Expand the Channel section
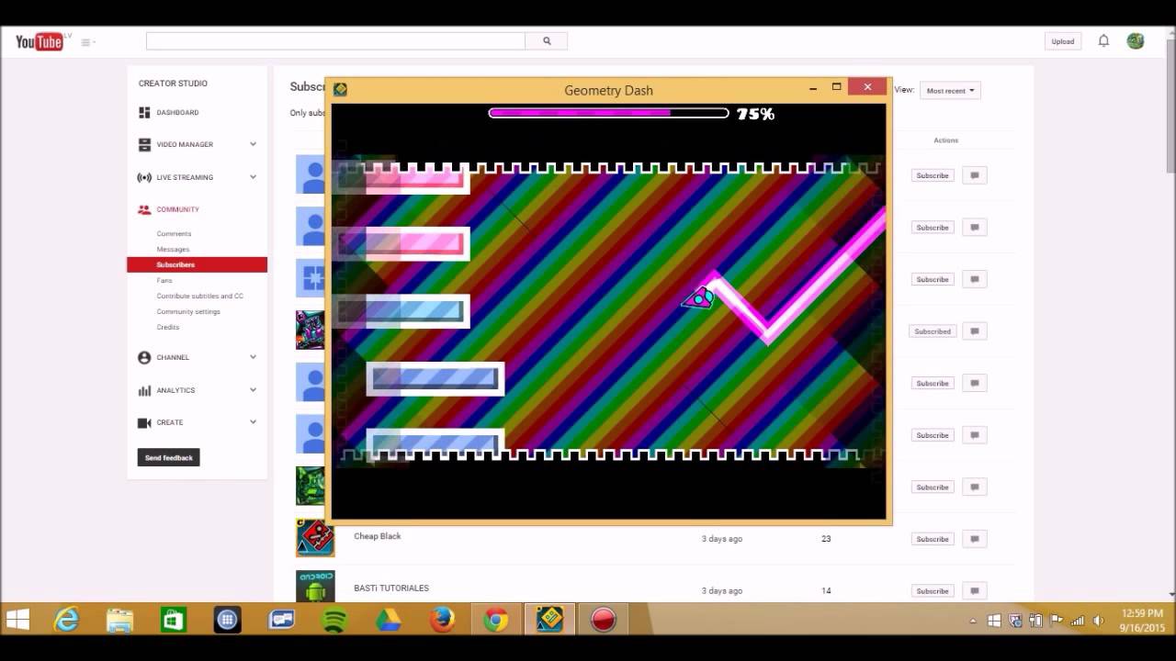The height and width of the screenshot is (661, 1176). (253, 357)
